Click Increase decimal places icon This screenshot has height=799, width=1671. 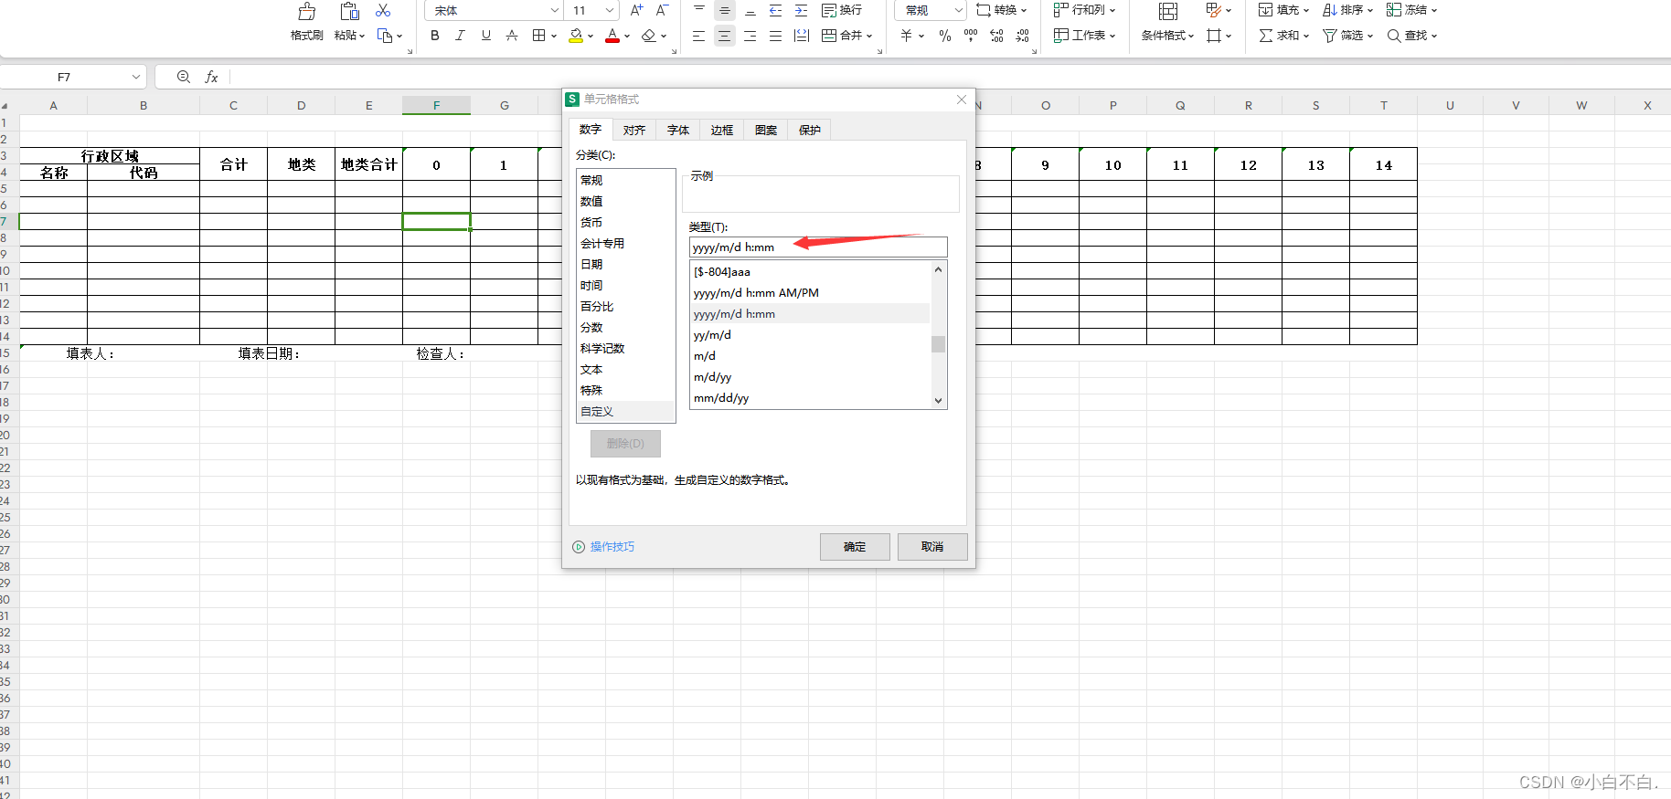(996, 36)
